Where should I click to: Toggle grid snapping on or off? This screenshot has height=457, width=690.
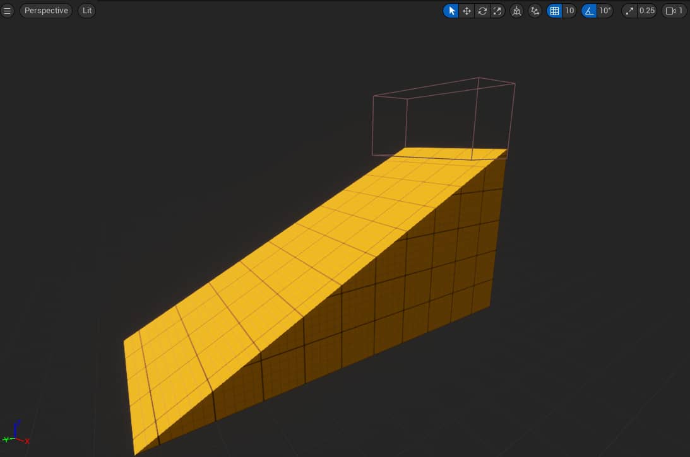[x=554, y=11]
